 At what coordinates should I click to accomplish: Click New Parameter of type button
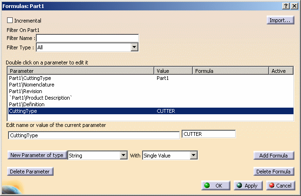click(37, 156)
